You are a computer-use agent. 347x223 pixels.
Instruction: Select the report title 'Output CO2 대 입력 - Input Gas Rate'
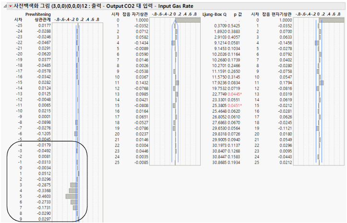tap(150, 6)
